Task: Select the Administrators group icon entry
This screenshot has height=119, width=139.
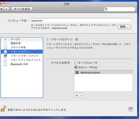Action: pos(77,73)
